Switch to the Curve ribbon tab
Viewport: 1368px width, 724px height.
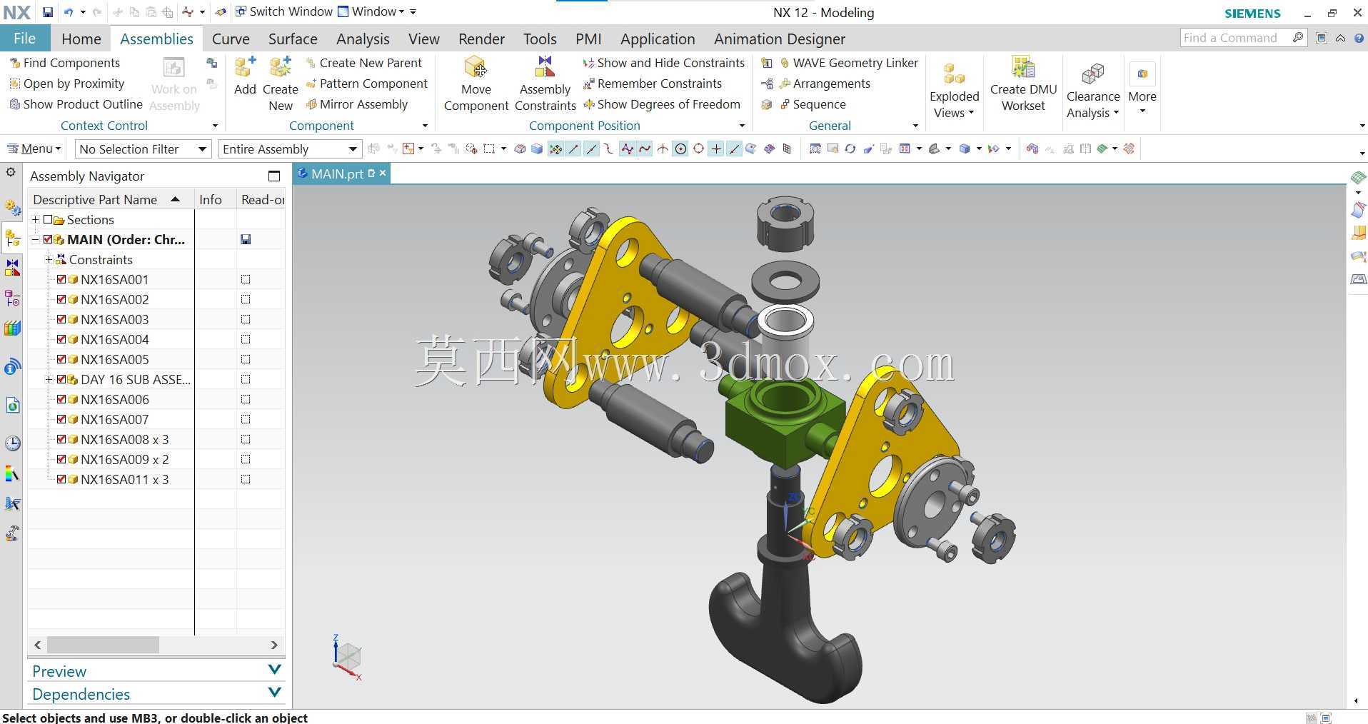coord(231,39)
